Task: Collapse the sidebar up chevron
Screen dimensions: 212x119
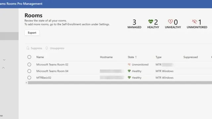Action: coord(4,68)
